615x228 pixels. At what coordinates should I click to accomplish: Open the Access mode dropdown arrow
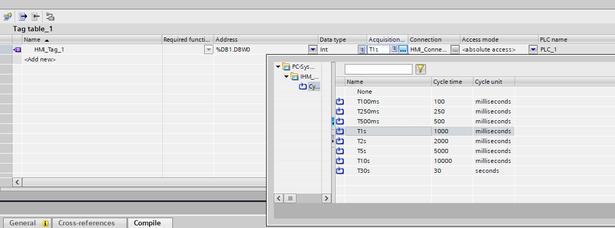(533, 50)
